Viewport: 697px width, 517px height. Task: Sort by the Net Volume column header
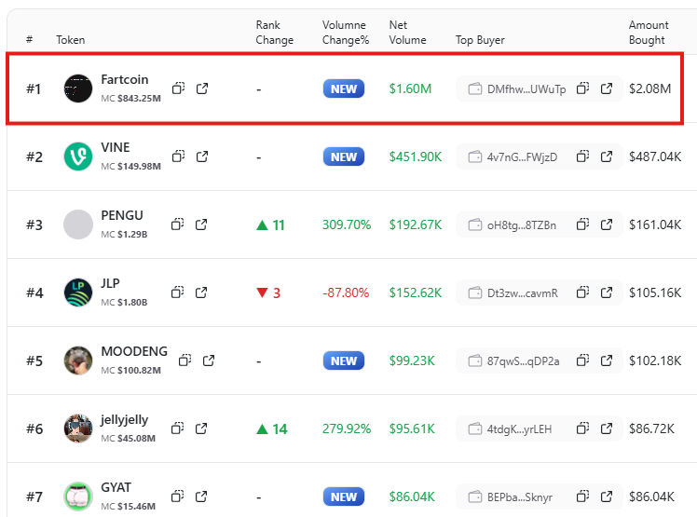(407, 33)
